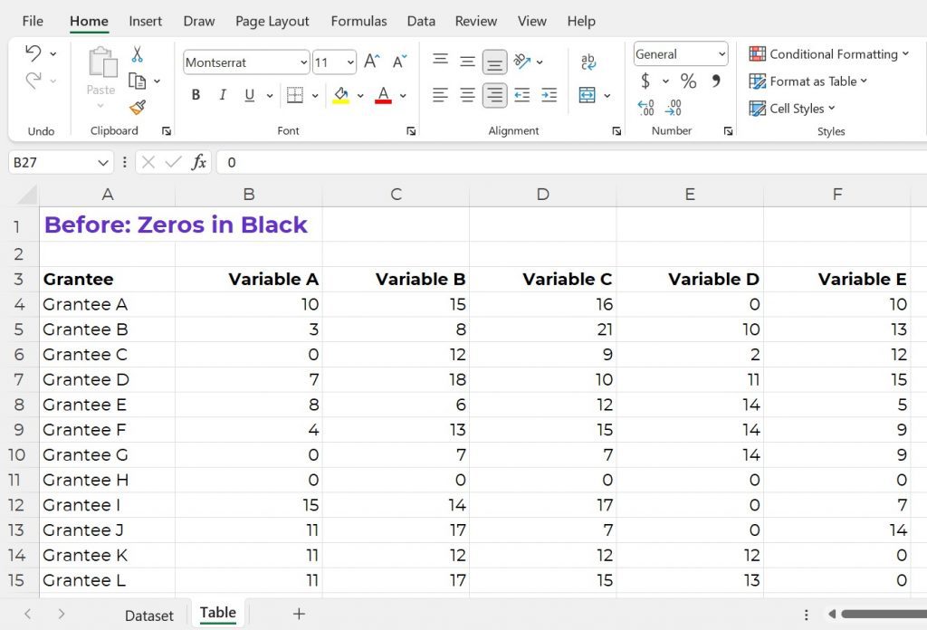Click the Merge & Center icon
The width and height of the screenshot is (927, 630).
pyautogui.click(x=587, y=95)
